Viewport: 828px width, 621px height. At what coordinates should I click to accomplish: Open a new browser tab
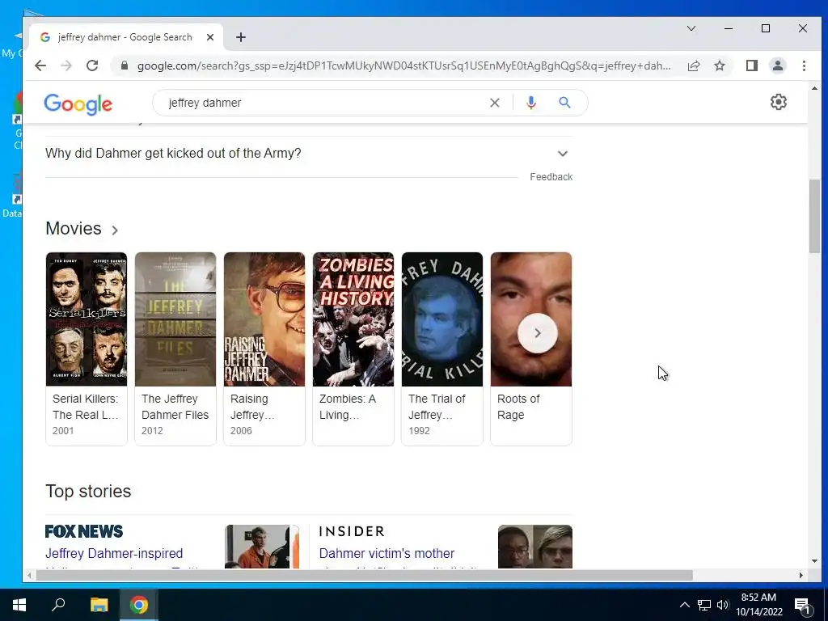(241, 37)
